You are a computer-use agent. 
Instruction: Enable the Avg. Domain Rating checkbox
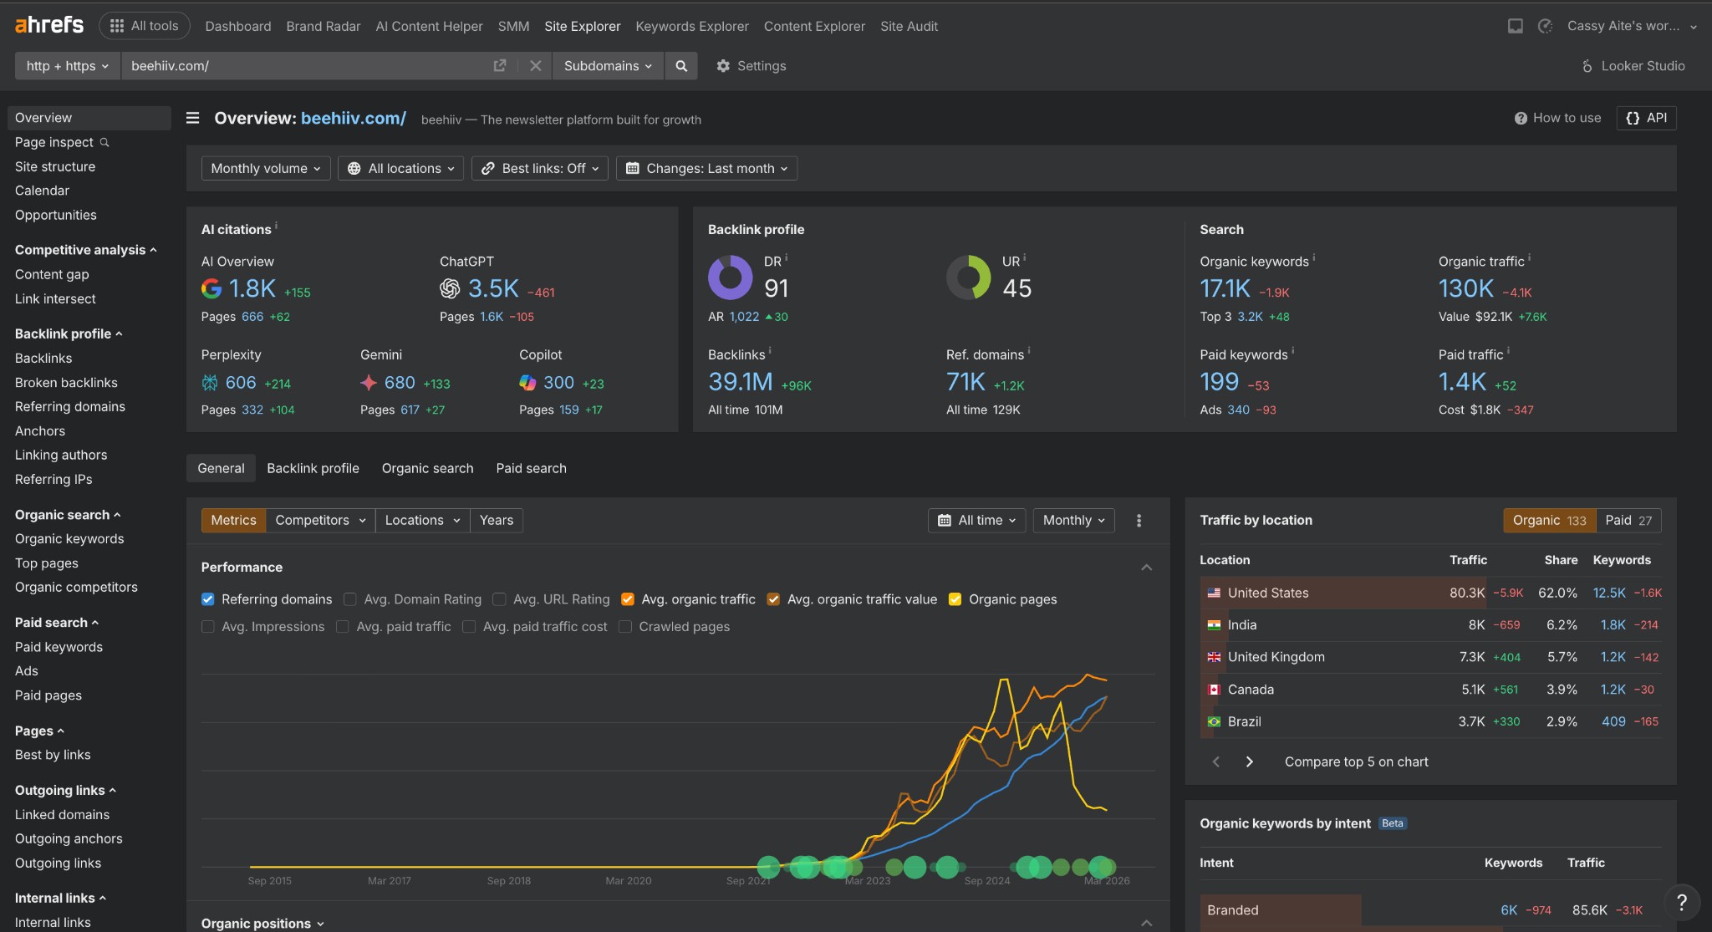click(x=351, y=599)
